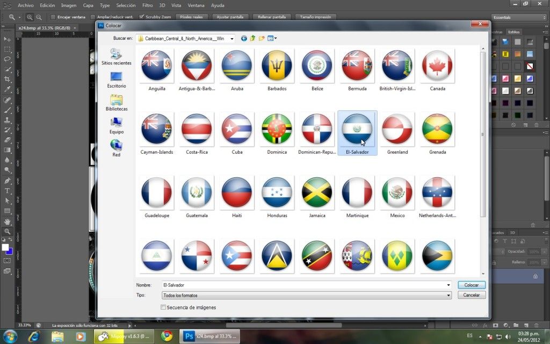The width and height of the screenshot is (550, 344).
Task: Enable Ampliar/reducir vent. checkbox
Action: 92,17
